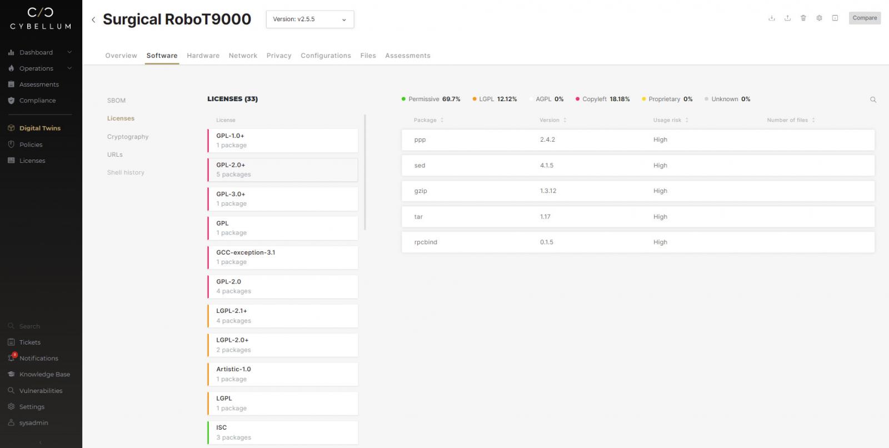Select the GPL-3.0+ license card
889x448 pixels.
click(x=283, y=199)
